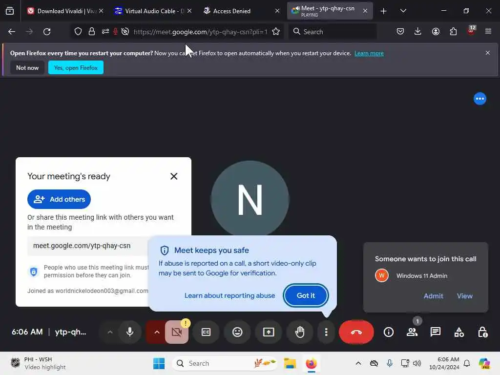Admit Windows 11 Admin to call
This screenshot has width=500, height=375.
point(433,296)
